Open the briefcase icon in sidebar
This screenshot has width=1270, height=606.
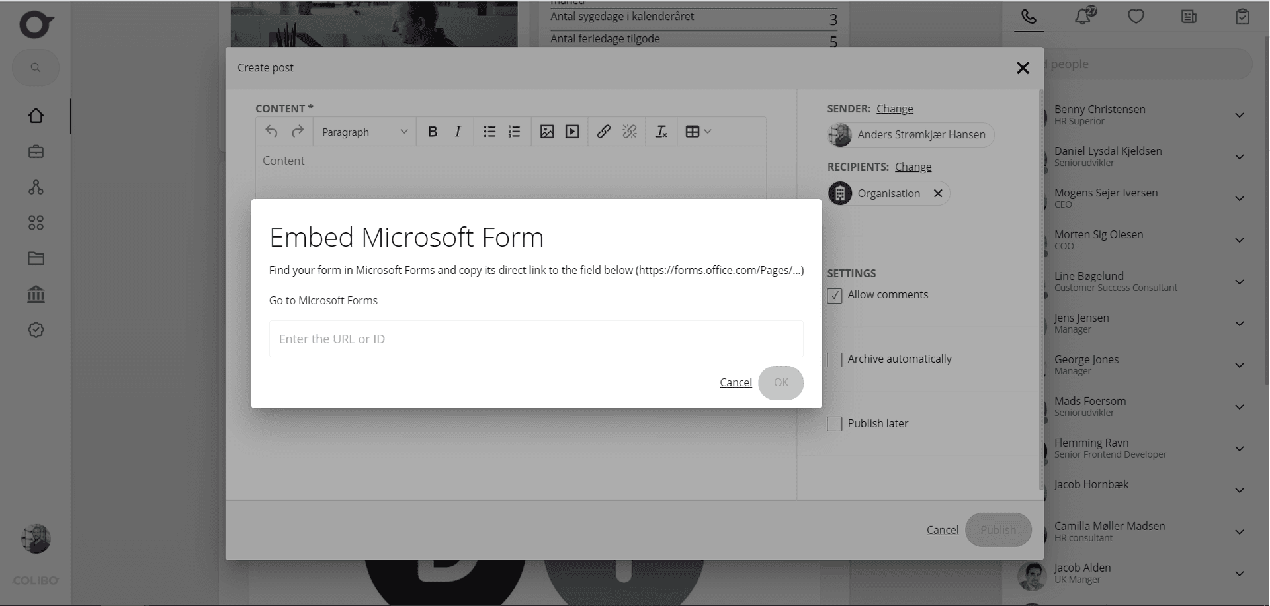[x=36, y=151]
